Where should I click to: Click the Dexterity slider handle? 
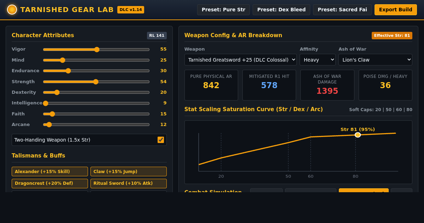coord(57,92)
